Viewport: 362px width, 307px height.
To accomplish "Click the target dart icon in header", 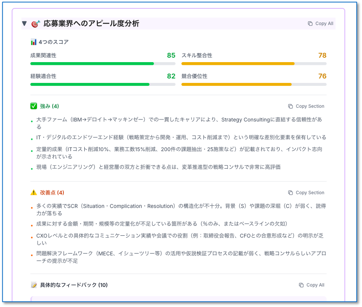I will [x=35, y=24].
